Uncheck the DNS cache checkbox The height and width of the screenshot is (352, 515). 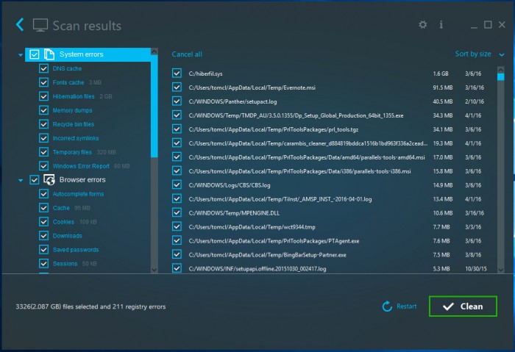(x=43, y=68)
